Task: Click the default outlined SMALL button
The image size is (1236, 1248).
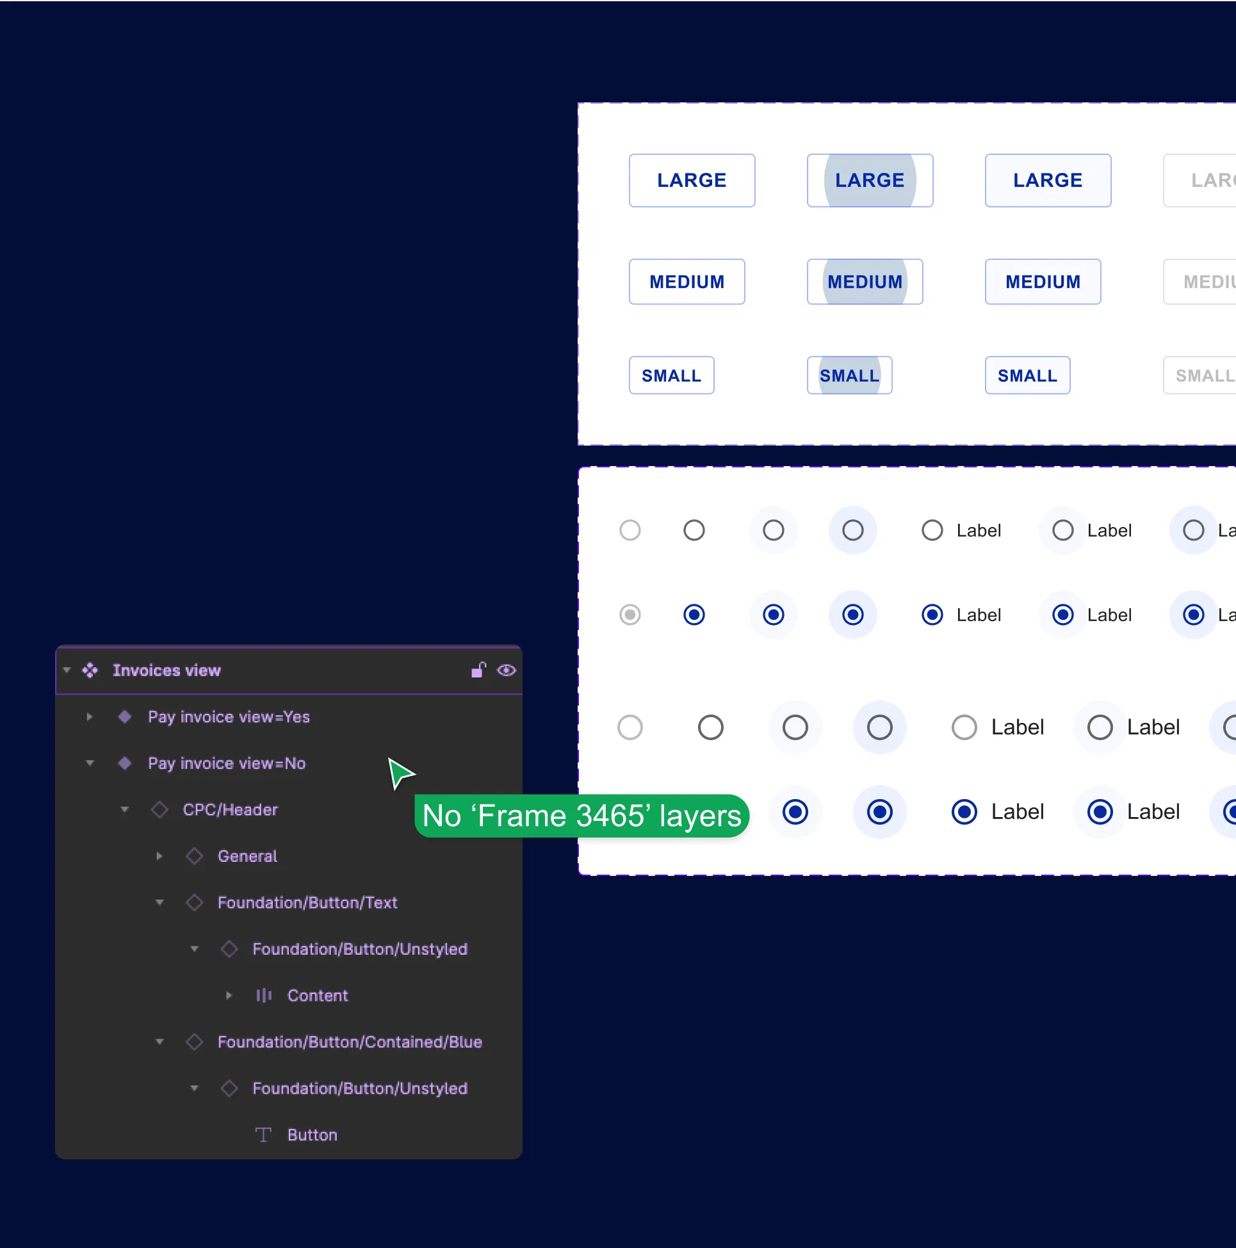Action: point(672,375)
